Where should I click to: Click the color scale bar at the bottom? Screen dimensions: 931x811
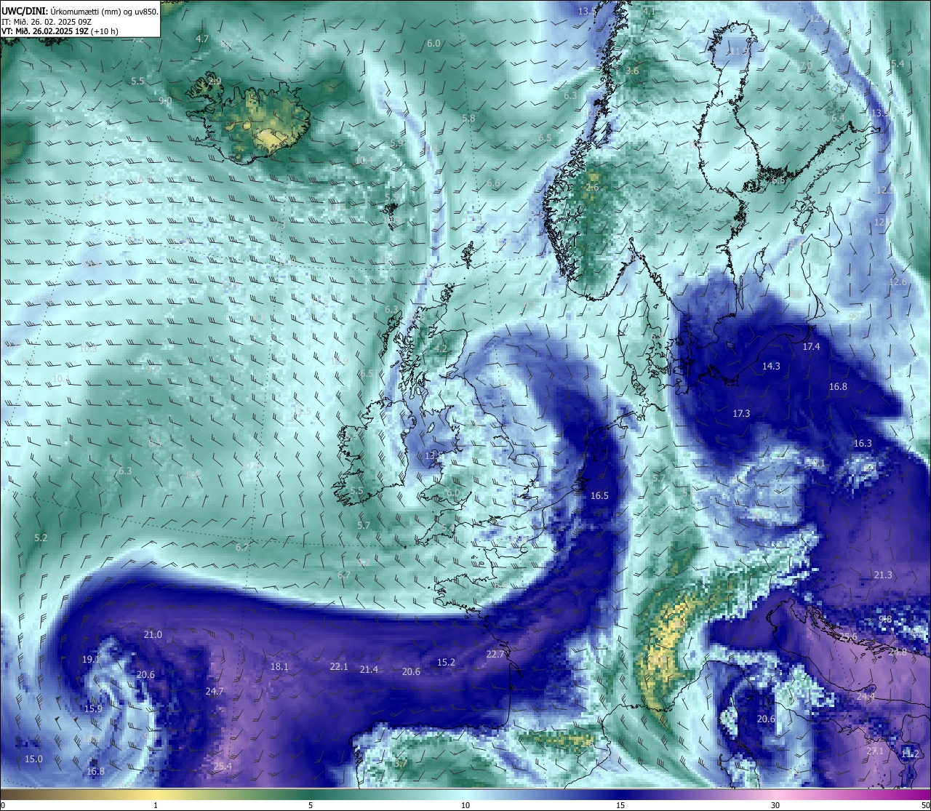click(465, 794)
